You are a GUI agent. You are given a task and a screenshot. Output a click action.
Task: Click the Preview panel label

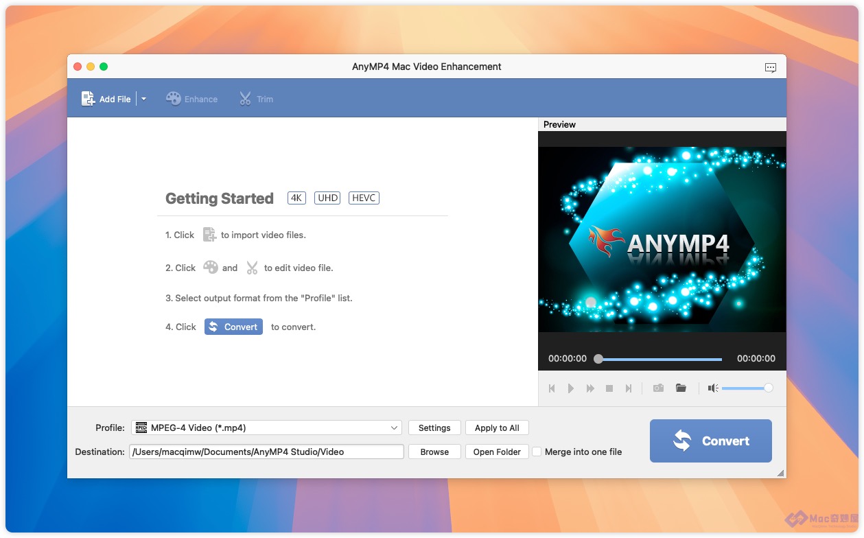tap(559, 124)
